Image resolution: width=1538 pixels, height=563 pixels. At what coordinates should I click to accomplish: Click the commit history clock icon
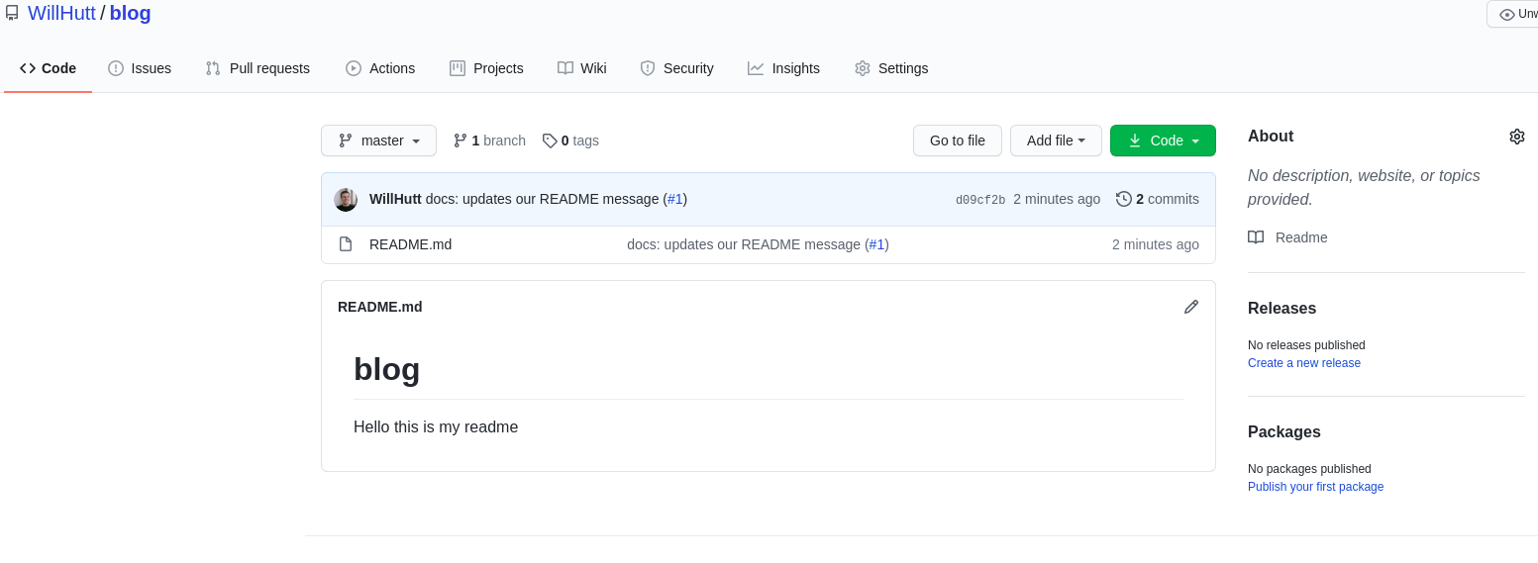point(1123,199)
